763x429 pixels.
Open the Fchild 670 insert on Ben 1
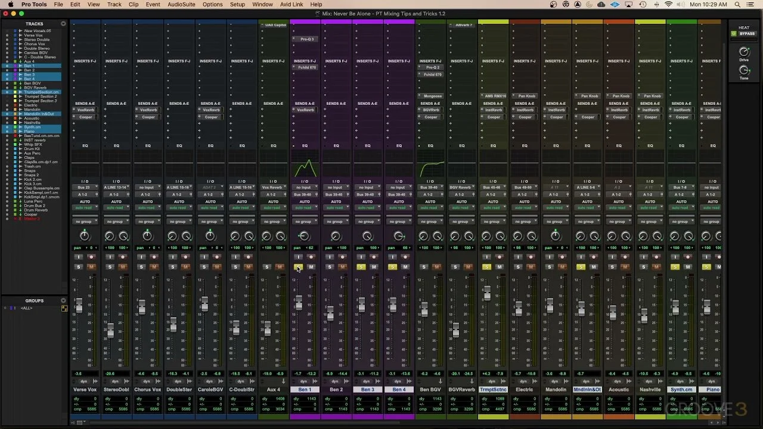[x=306, y=67]
